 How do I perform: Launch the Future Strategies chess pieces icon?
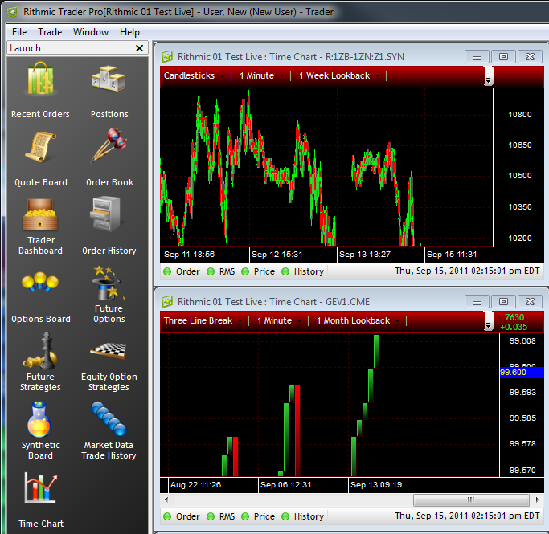(x=41, y=351)
